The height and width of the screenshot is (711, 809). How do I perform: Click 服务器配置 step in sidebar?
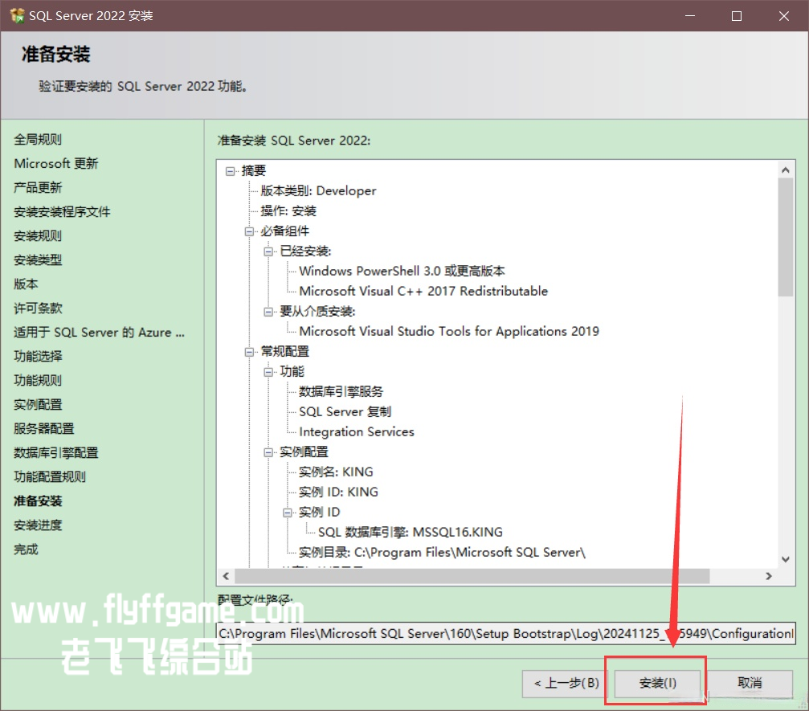tap(44, 429)
